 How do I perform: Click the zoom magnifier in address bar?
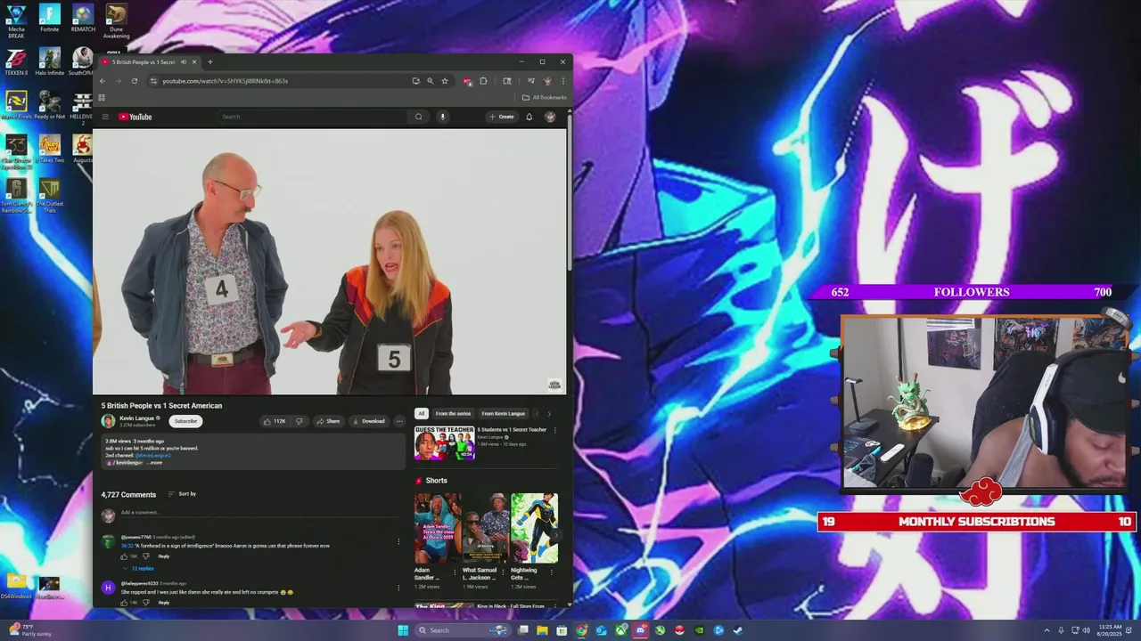coord(430,81)
